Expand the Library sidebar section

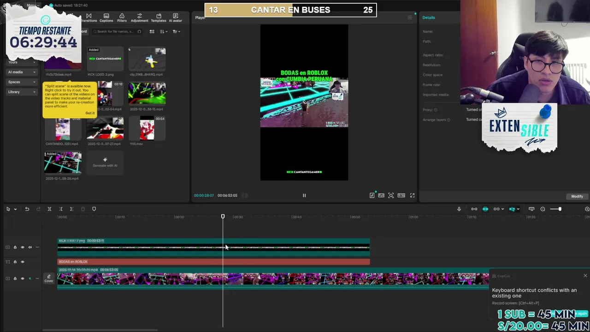tap(22, 92)
